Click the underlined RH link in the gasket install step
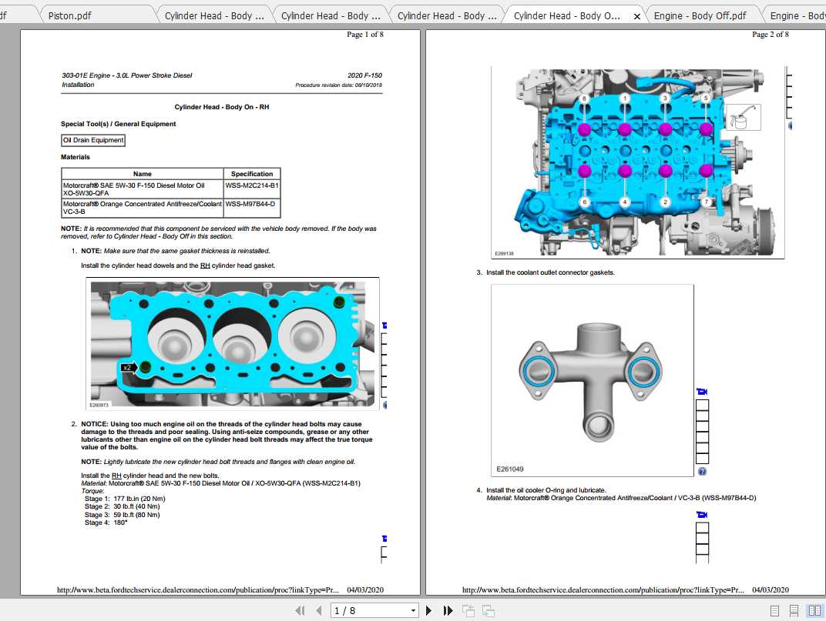Screen dimensions: 826x621 pos(205,265)
